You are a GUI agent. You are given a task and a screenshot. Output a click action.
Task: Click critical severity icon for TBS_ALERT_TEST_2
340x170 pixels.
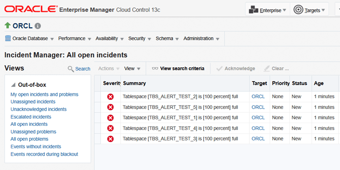point(110,97)
